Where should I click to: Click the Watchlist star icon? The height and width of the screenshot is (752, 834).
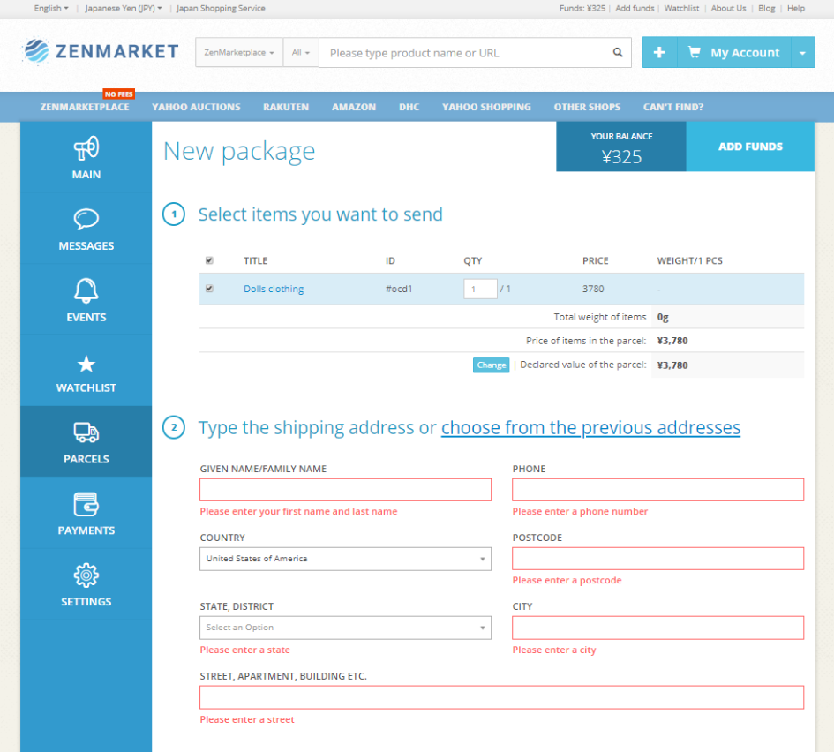(86, 364)
